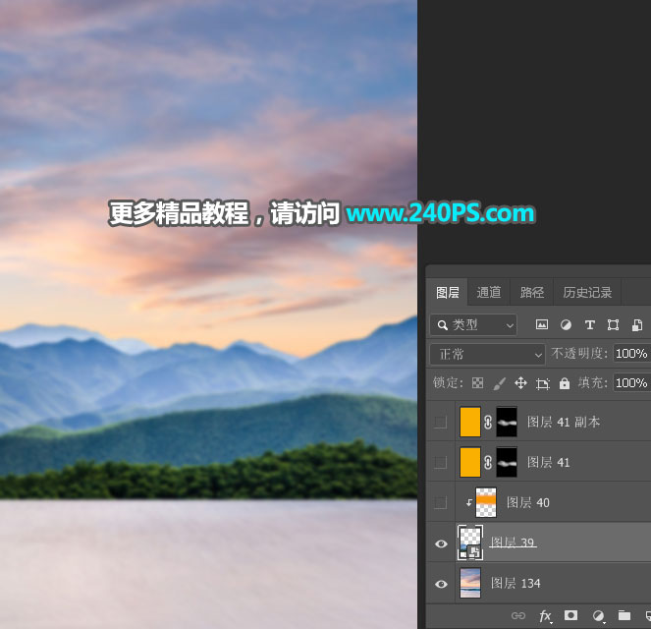Switch to the 图层 tab
Image resolution: width=651 pixels, height=629 pixels.
[x=448, y=293]
